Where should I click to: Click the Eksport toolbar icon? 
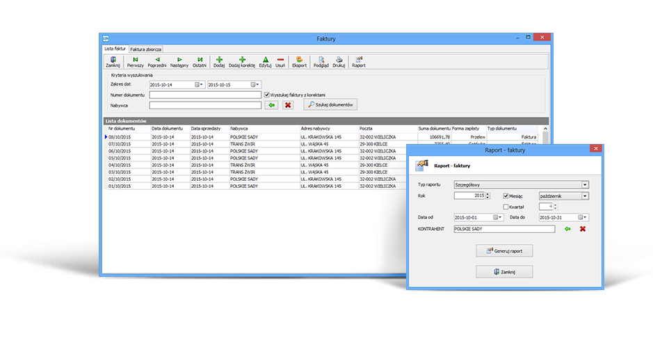(x=300, y=61)
